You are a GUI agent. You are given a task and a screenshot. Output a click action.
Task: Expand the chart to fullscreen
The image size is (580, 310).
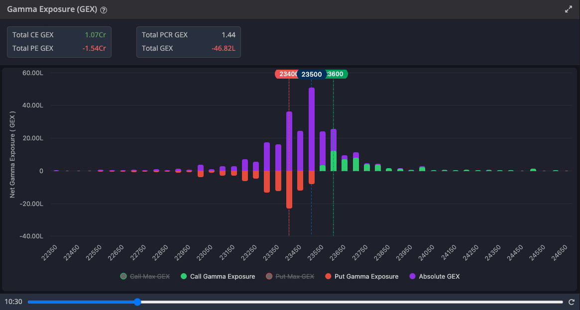[x=569, y=9]
